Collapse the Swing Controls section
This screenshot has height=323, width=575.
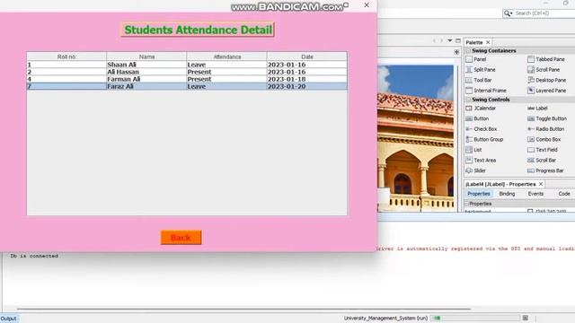pyautogui.click(x=468, y=100)
